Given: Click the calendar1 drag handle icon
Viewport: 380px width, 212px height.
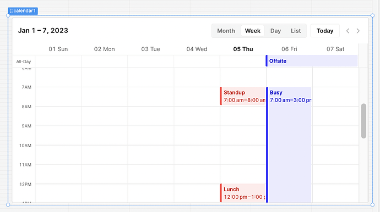Looking at the screenshot, I should 11,11.
